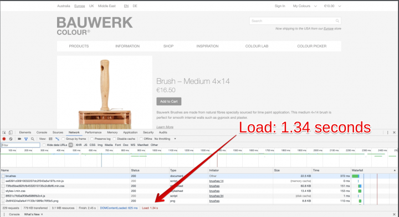Click the red record network log button
Viewport: 399px width, 217px height.
(4, 139)
